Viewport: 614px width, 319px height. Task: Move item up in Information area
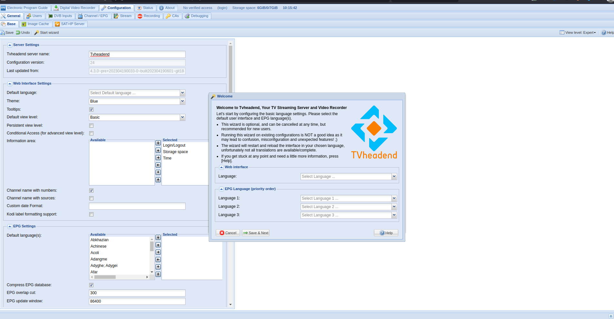coord(158,150)
